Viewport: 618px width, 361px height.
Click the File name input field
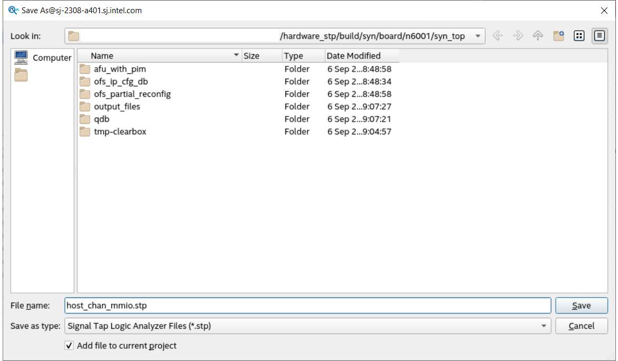click(307, 306)
